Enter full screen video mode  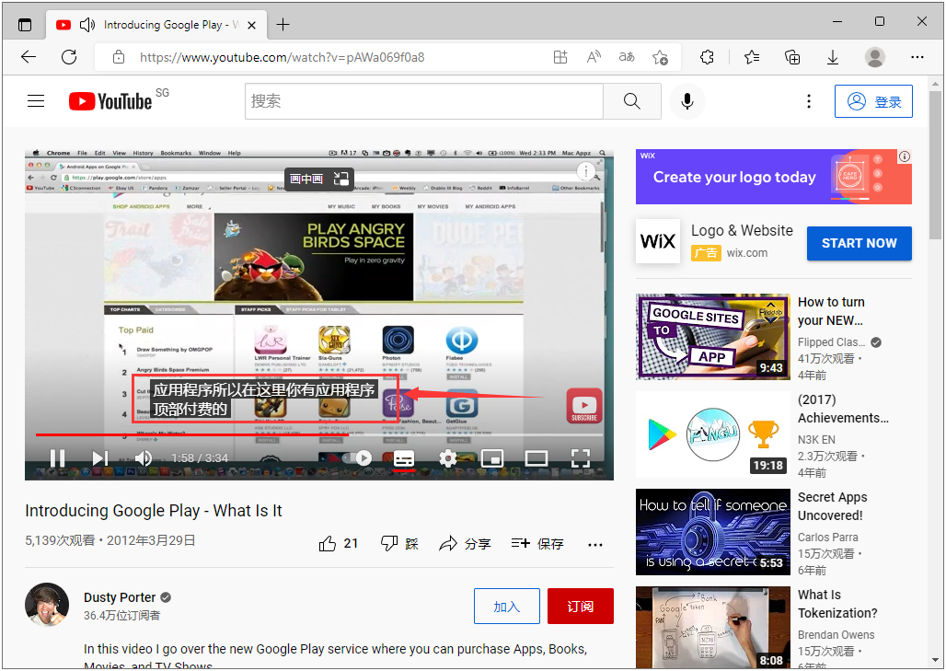coord(581,458)
